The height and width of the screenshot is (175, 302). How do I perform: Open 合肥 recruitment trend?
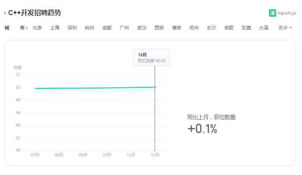click(x=229, y=28)
